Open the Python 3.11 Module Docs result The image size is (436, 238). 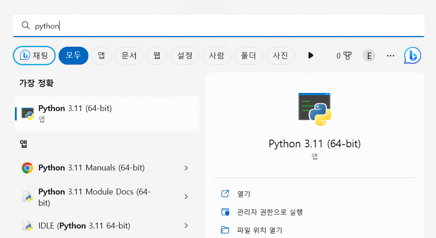click(x=107, y=197)
